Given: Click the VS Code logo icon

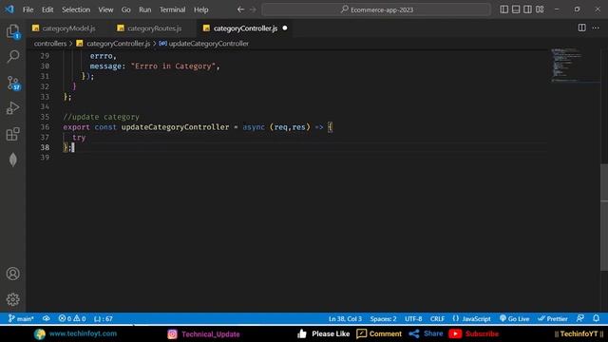Looking at the screenshot, I should [9, 9].
